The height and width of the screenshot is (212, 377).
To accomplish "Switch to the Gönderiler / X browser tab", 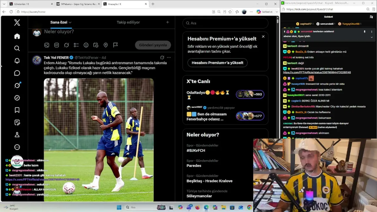I will [31, 4].
